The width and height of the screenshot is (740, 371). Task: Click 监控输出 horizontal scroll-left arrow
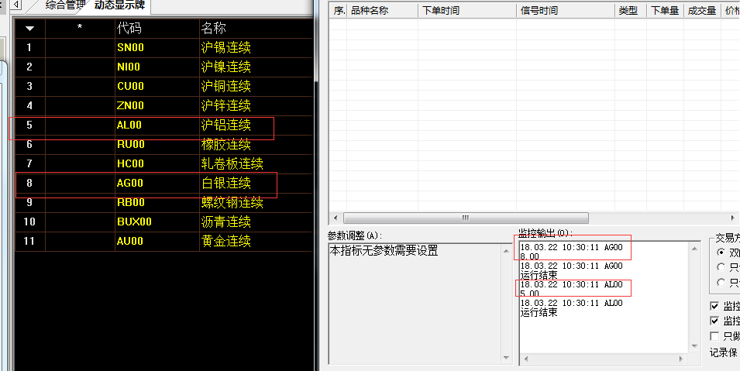525,359
